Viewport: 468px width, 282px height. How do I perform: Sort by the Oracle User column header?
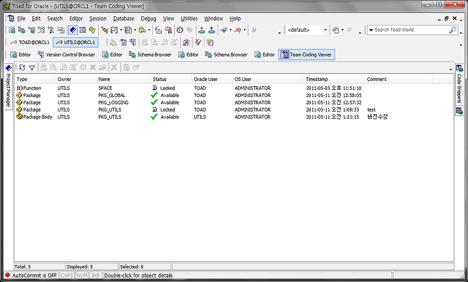point(212,79)
